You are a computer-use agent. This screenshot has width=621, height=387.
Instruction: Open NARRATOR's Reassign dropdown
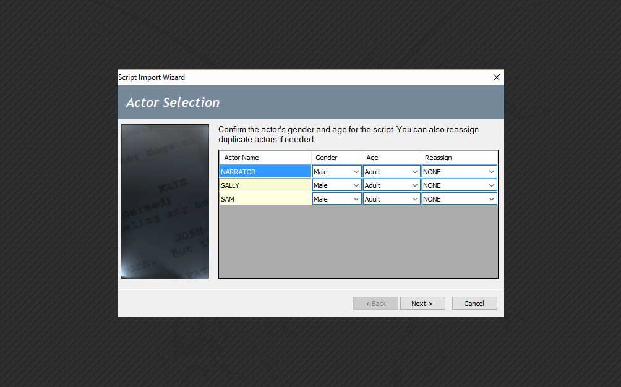tap(492, 171)
